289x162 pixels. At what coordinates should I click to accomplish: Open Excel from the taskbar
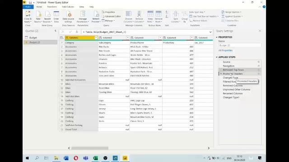click(95, 158)
